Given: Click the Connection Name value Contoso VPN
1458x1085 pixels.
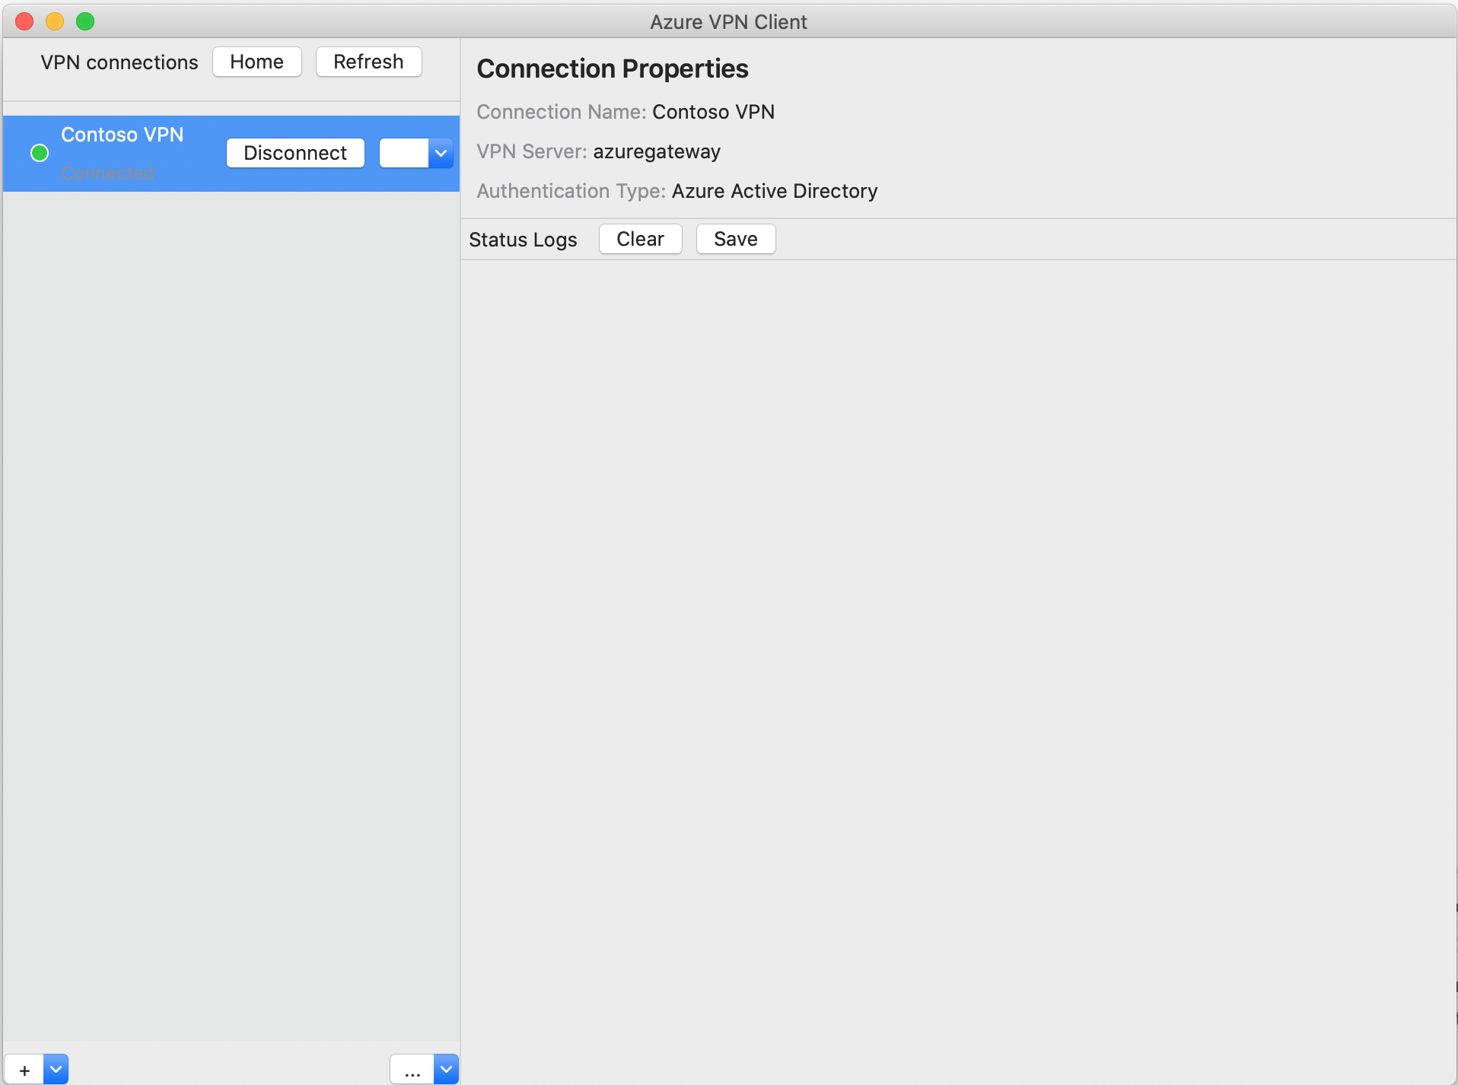Looking at the screenshot, I should [713, 112].
